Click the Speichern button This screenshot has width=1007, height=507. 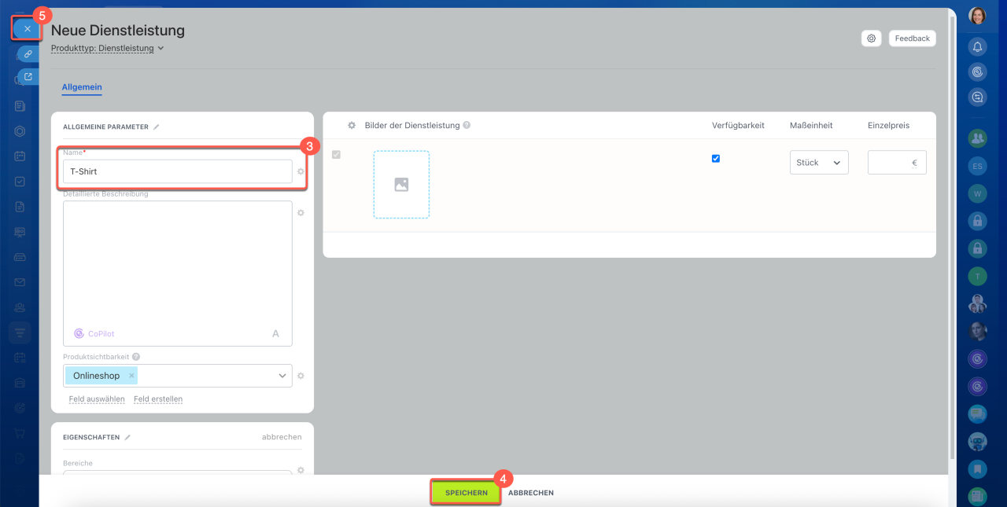pos(466,493)
